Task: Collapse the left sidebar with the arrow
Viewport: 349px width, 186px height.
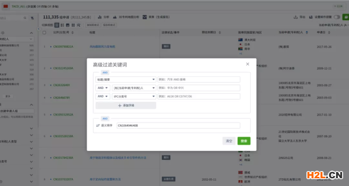Action: (x=39, y=29)
